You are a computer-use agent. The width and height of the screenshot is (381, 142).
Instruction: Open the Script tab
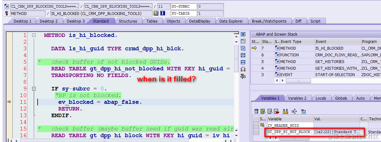tap(315, 21)
